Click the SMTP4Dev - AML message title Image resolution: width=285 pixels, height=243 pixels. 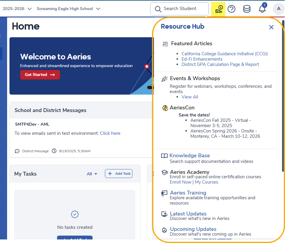[x=32, y=124]
